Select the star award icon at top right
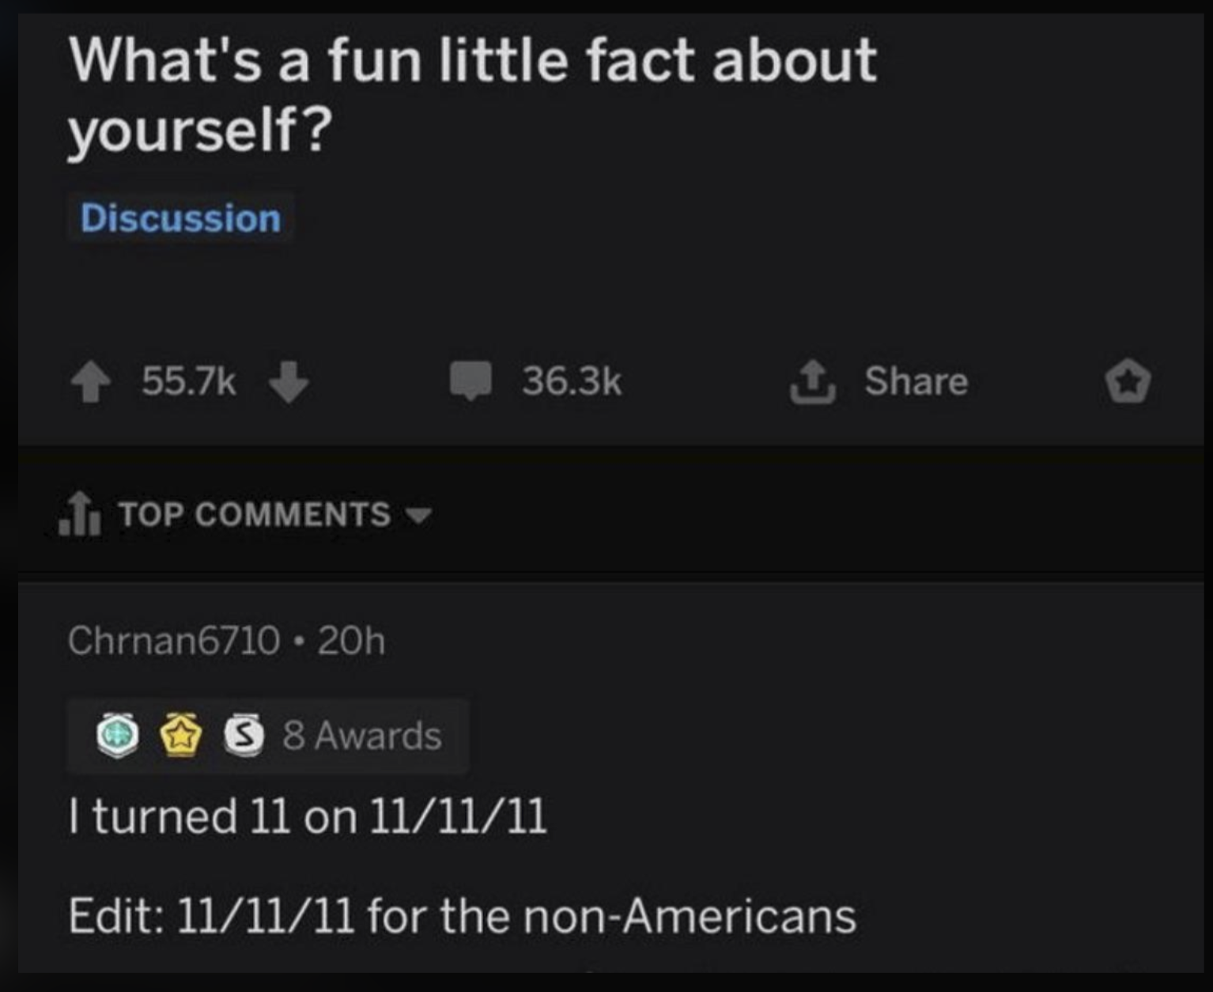The width and height of the screenshot is (1213, 992). 1129,382
